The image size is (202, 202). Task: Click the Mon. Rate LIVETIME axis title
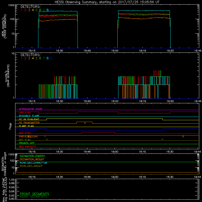5,190
